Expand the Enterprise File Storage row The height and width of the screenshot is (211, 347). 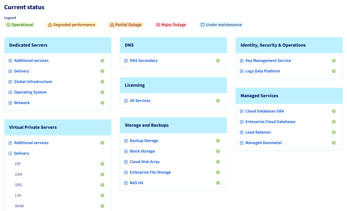(126, 173)
